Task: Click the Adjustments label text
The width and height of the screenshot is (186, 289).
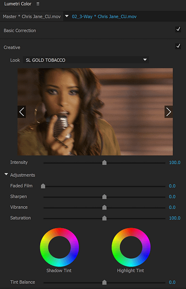Action: [x=23, y=175]
